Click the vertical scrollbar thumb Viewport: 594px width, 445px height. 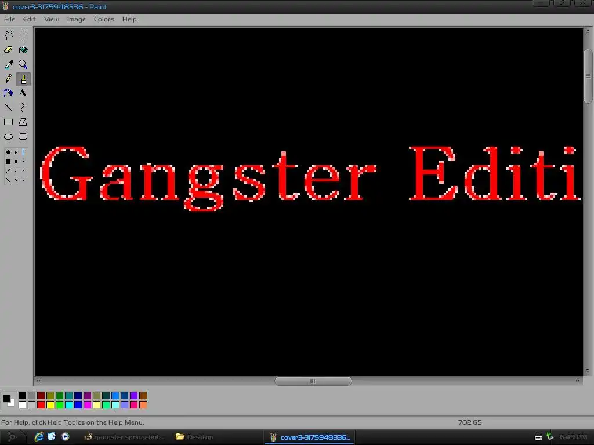(588, 76)
